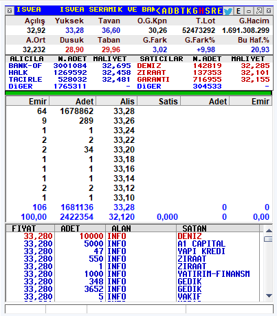Select the yellow K letter in title bar

pyautogui.click(x=189, y=11)
